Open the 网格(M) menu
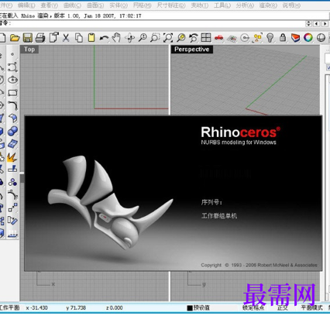This screenshot has height=319, width=330. pyautogui.click(x=143, y=5)
